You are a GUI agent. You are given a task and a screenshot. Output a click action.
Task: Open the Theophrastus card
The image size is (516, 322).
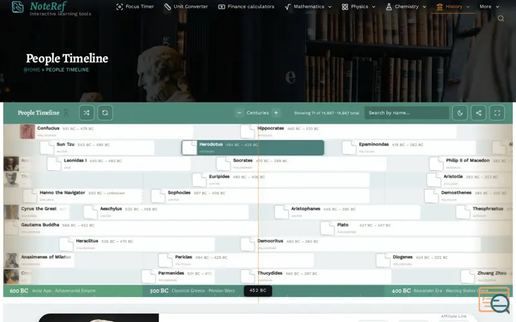(x=484, y=212)
